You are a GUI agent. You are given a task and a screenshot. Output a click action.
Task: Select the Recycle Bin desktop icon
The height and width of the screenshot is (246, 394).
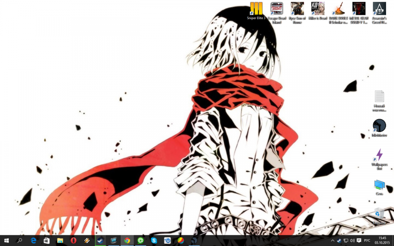coord(379,216)
